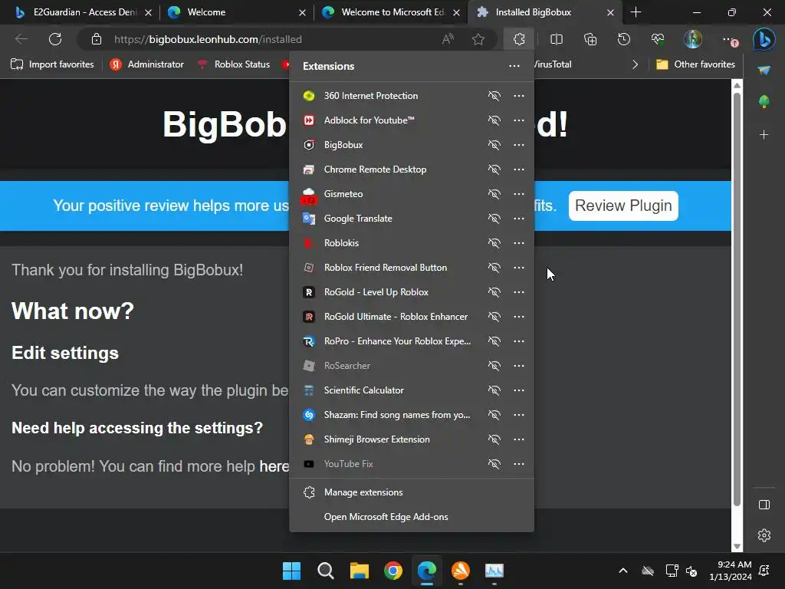Open Split screen toolbar icon
Image resolution: width=785 pixels, height=589 pixels.
click(x=557, y=39)
